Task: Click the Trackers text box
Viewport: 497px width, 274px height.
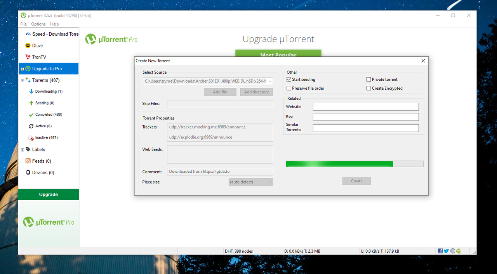Action: (220, 132)
